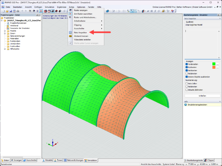Click the Schließen button
The height and width of the screenshot is (166, 222).
pos(202,96)
